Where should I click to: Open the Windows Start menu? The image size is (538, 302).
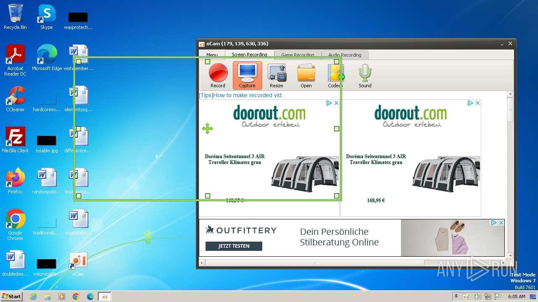[x=11, y=296]
